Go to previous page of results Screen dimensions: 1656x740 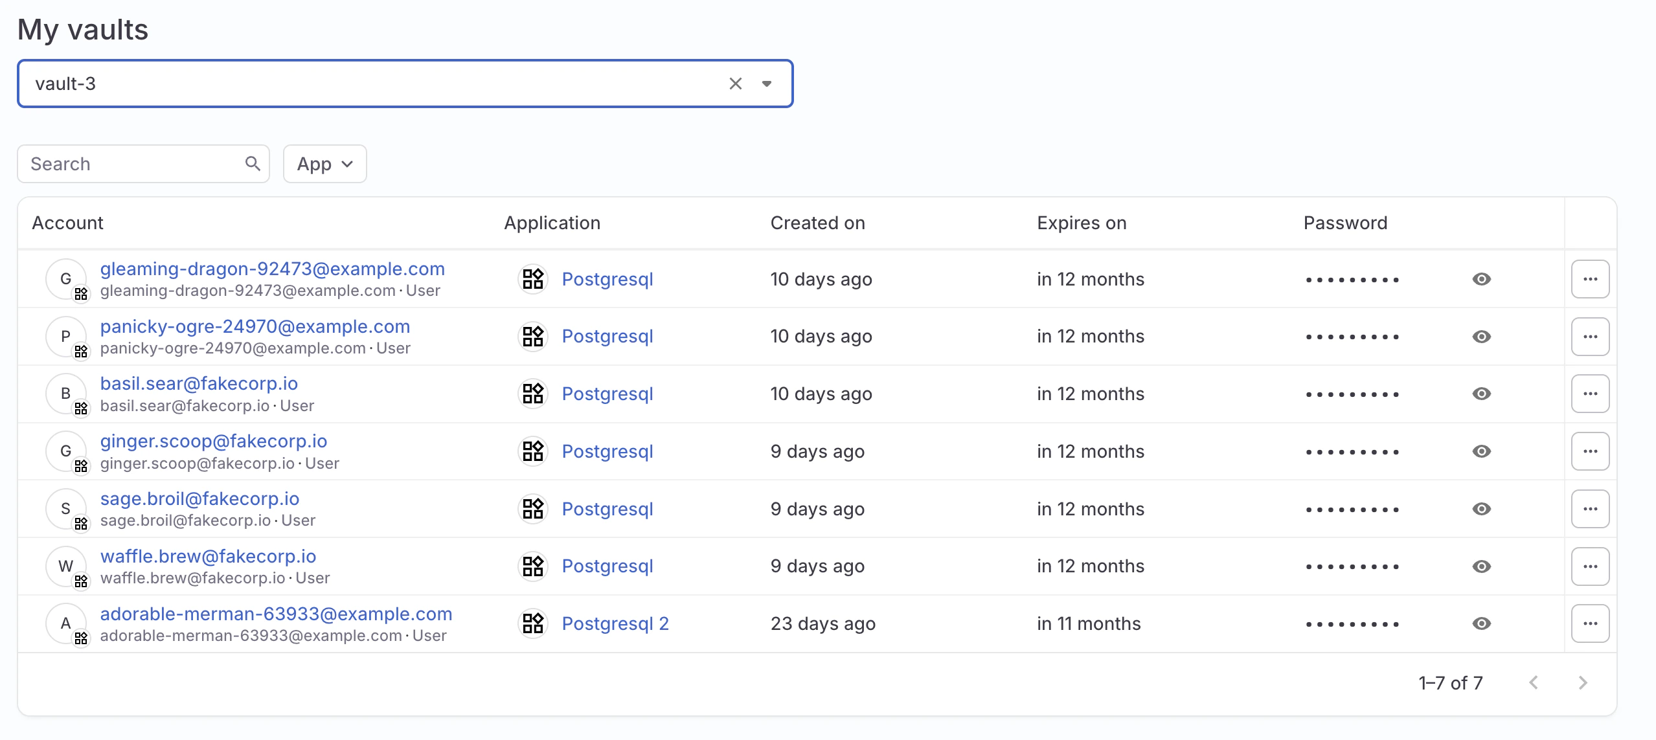coord(1533,682)
